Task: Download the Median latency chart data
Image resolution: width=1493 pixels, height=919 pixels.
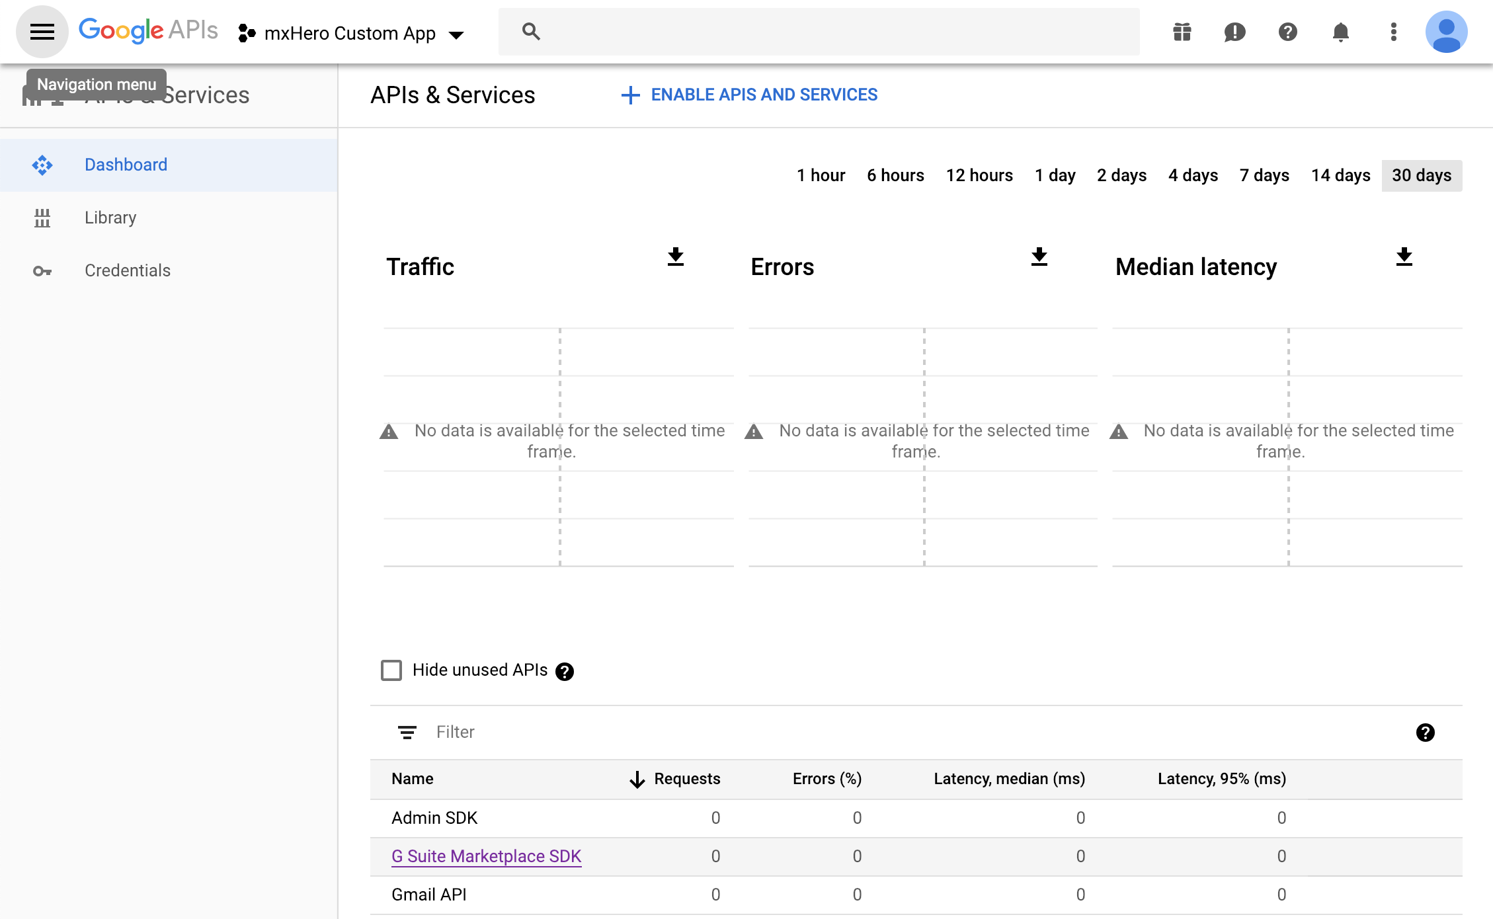Action: 1404,257
